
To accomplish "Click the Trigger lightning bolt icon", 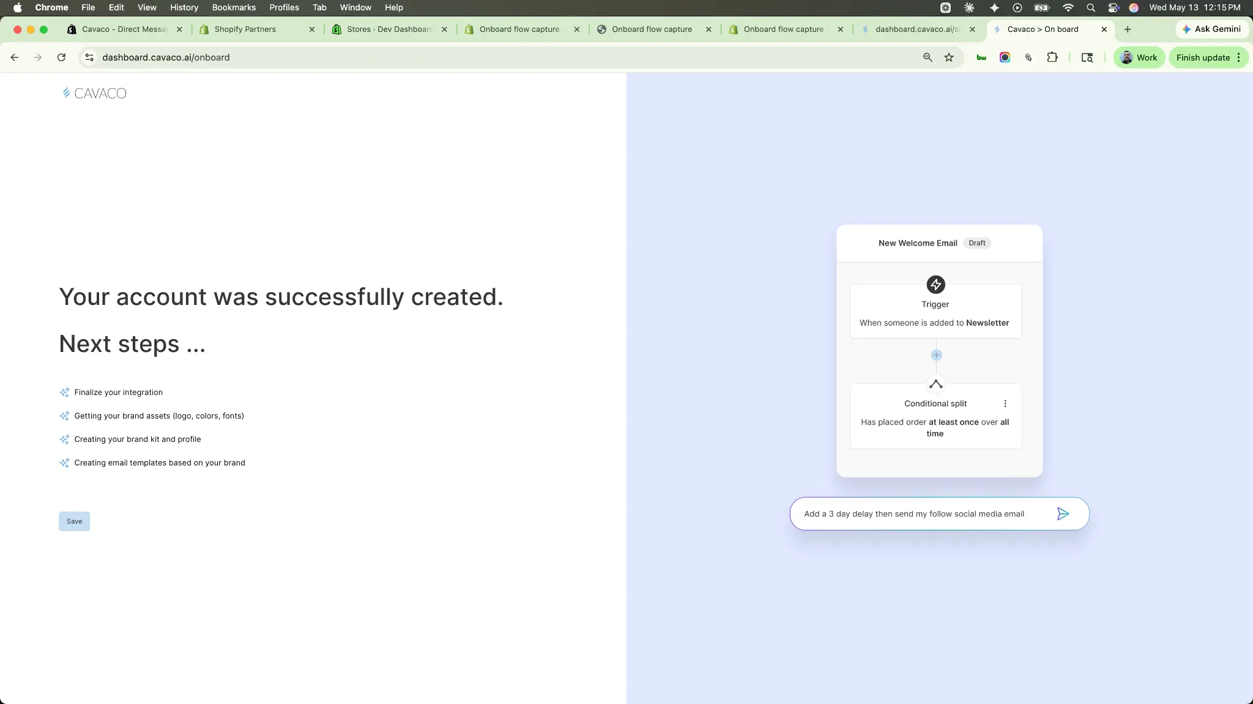I will point(935,284).
